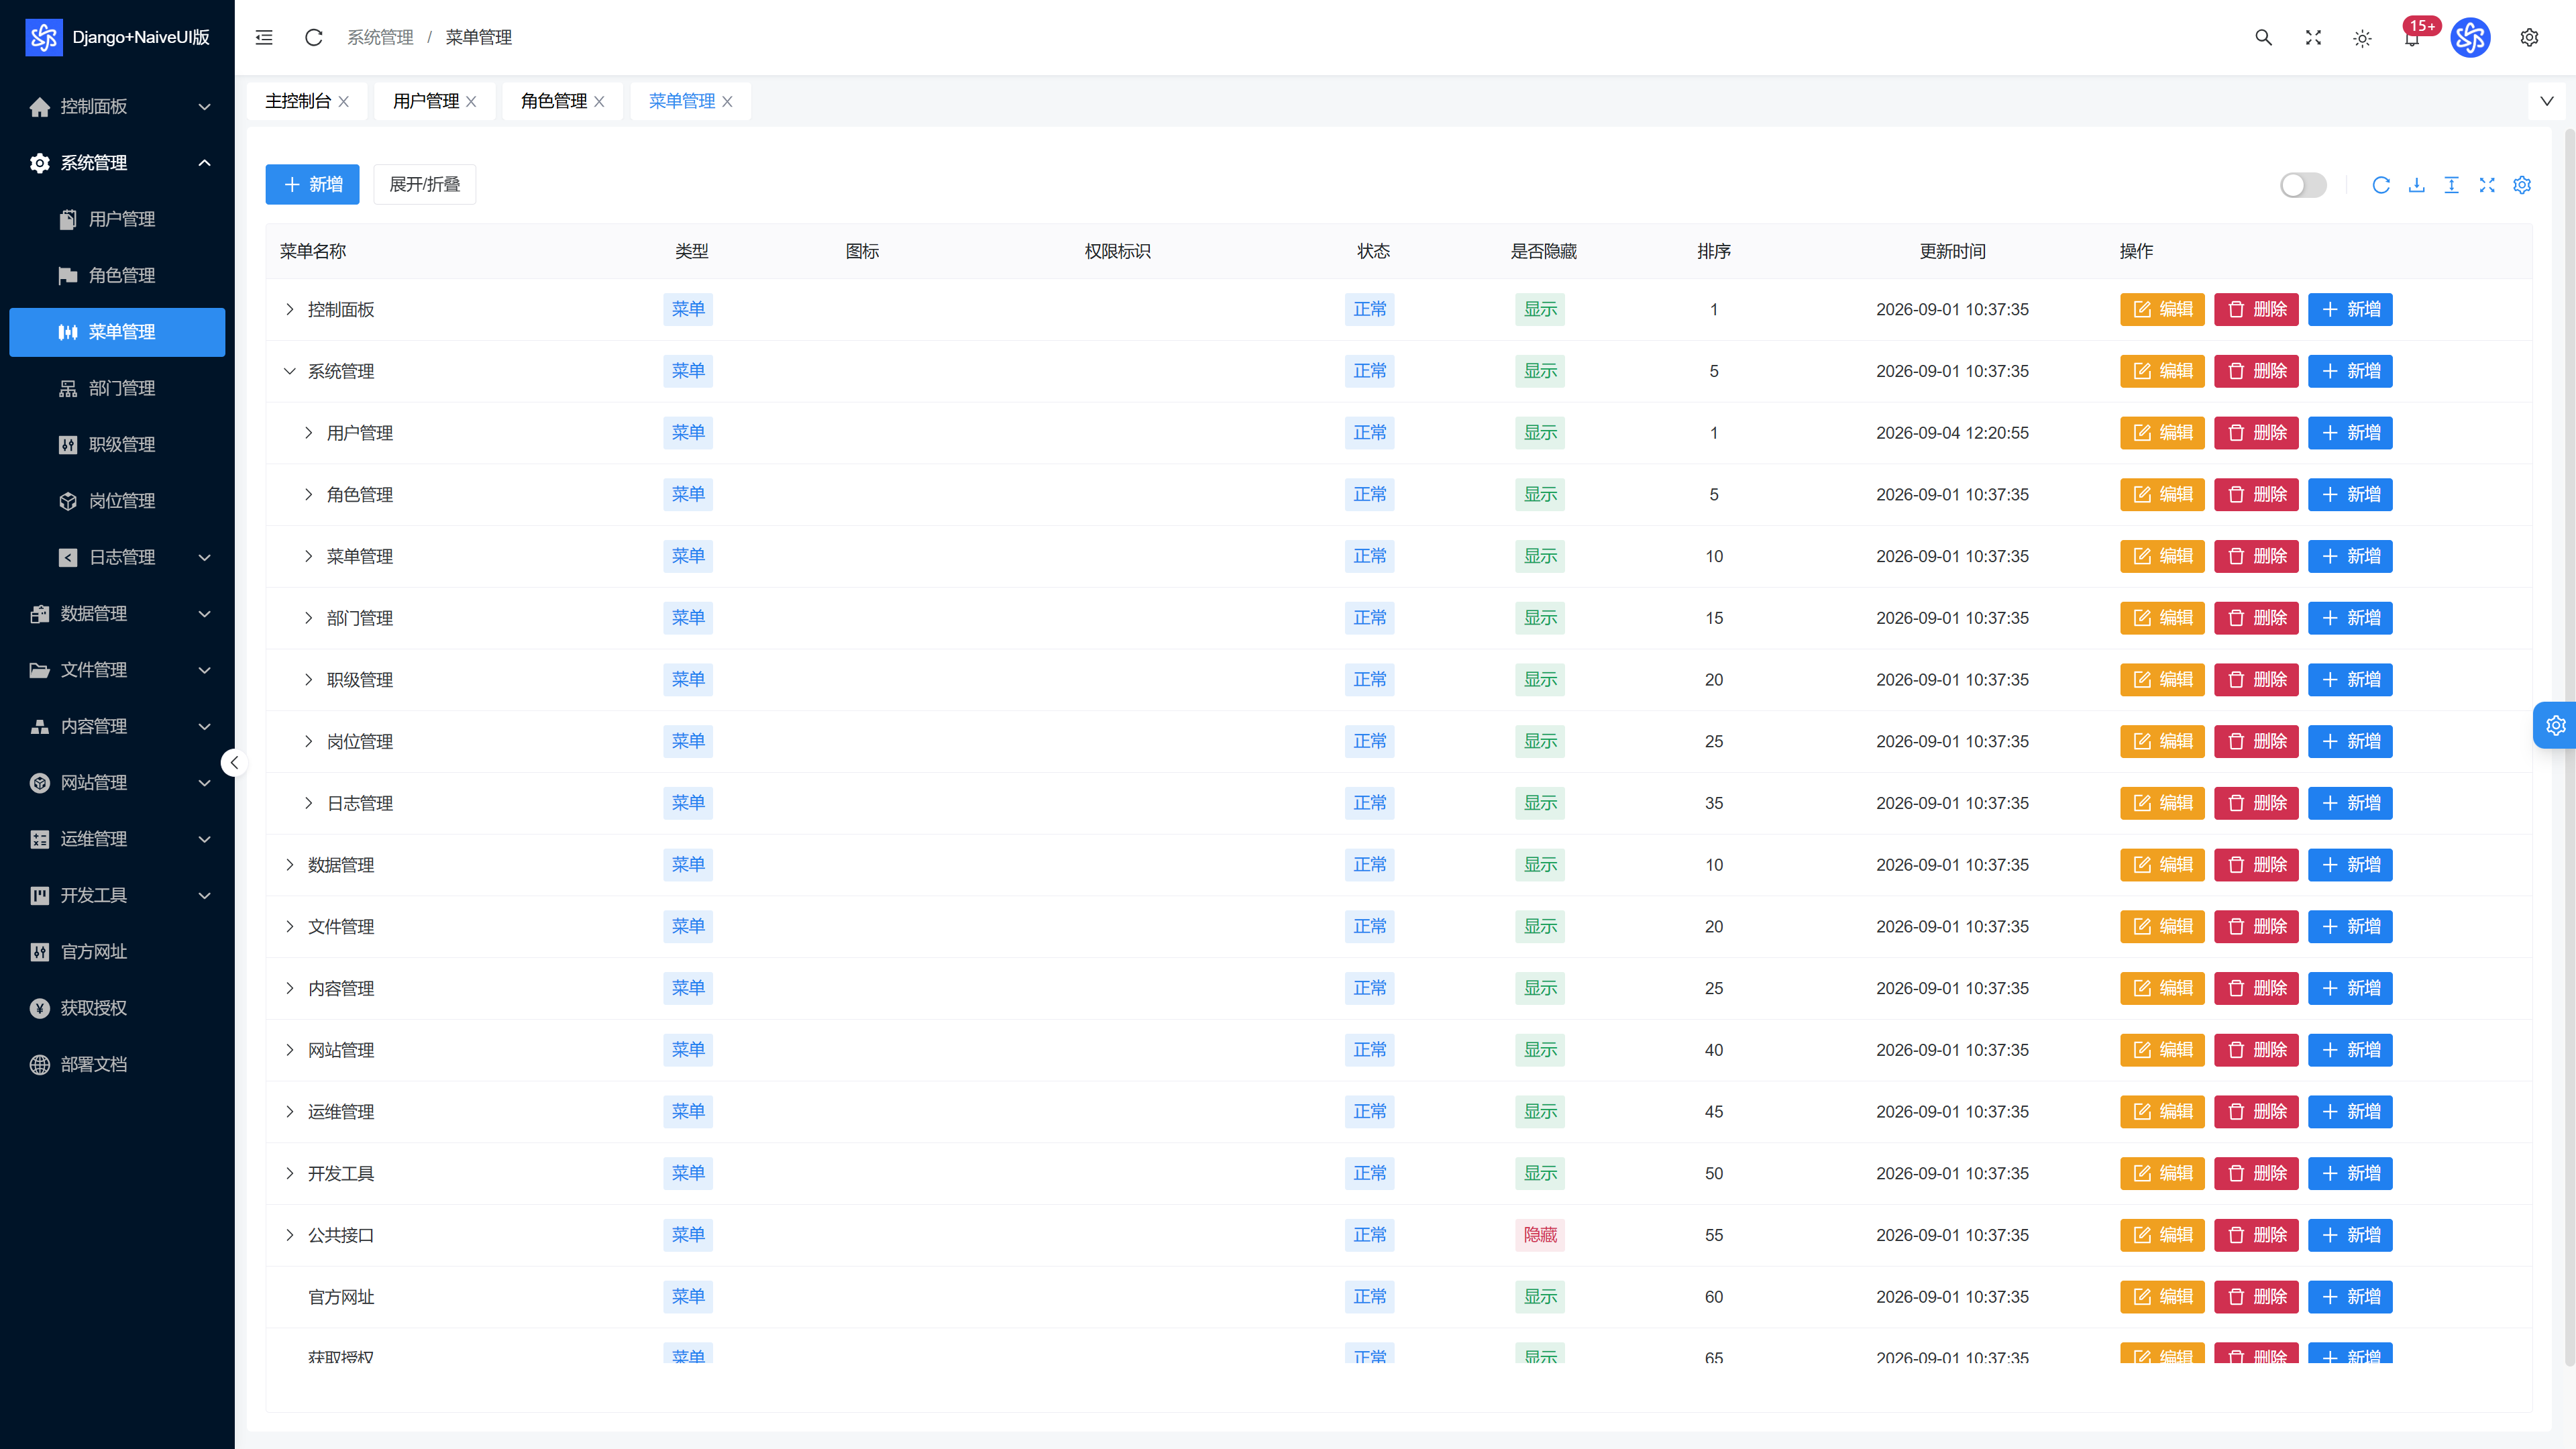Toggle fullscreen with the header expand icon
The height and width of the screenshot is (1449, 2576).
[2313, 37]
